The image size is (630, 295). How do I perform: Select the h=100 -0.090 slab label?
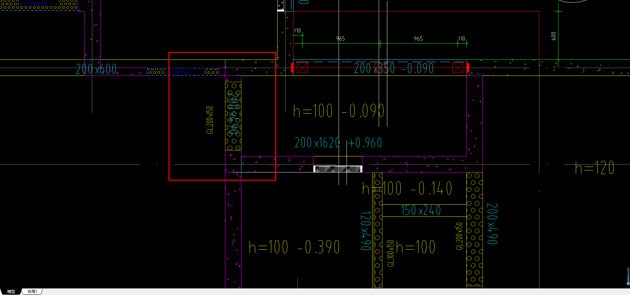339,111
